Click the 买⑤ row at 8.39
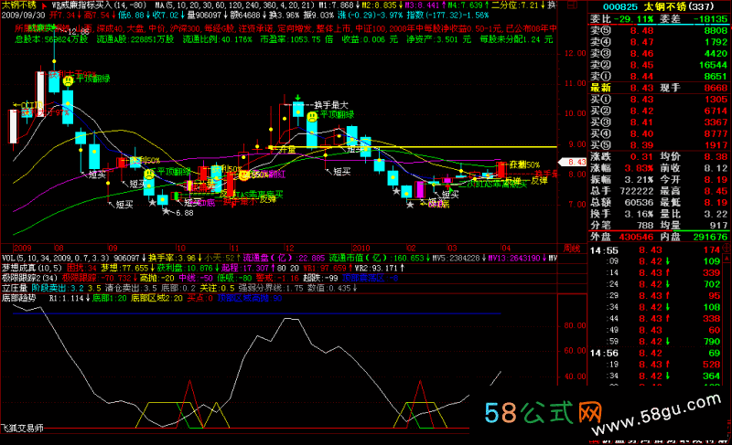Screen dimensions: 732x445 (658, 145)
